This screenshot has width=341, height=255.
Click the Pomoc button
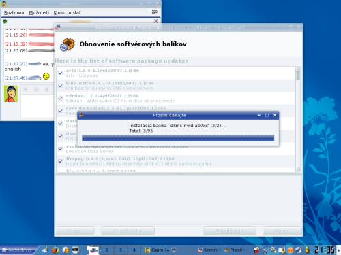point(74,231)
